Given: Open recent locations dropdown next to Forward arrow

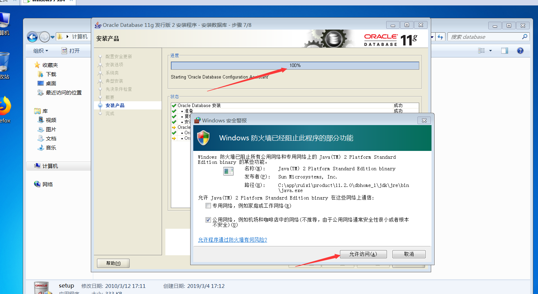Looking at the screenshot, I should pos(52,37).
